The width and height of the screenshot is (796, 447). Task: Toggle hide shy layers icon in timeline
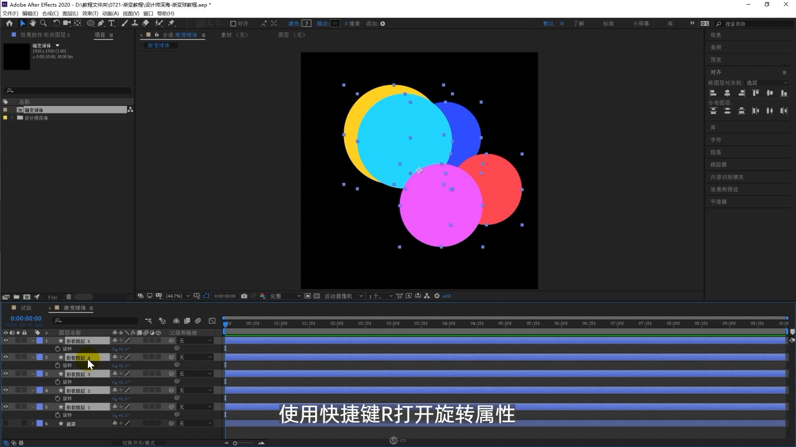click(x=176, y=321)
